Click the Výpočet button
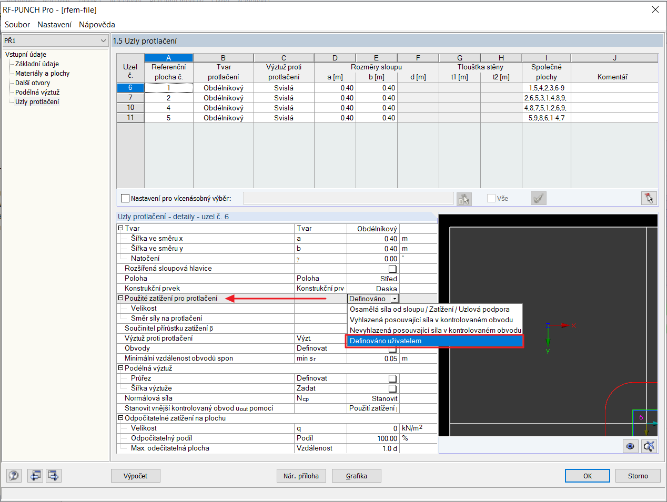The image size is (667, 502). click(x=136, y=476)
